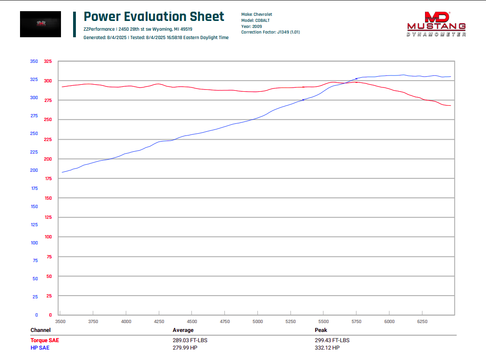This screenshot has height=358, width=486.
Task: Select the Power Evaluation Sheet title
Action: coord(154,16)
